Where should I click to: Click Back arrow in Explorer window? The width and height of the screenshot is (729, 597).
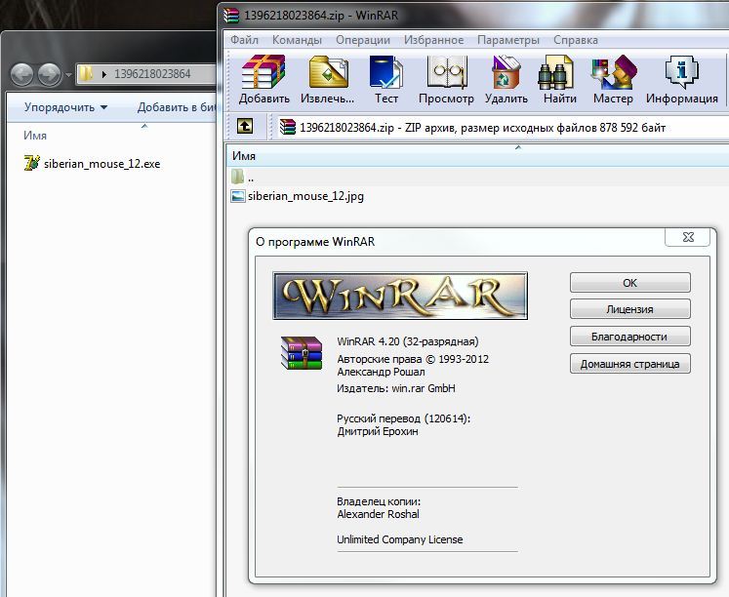click(21, 73)
